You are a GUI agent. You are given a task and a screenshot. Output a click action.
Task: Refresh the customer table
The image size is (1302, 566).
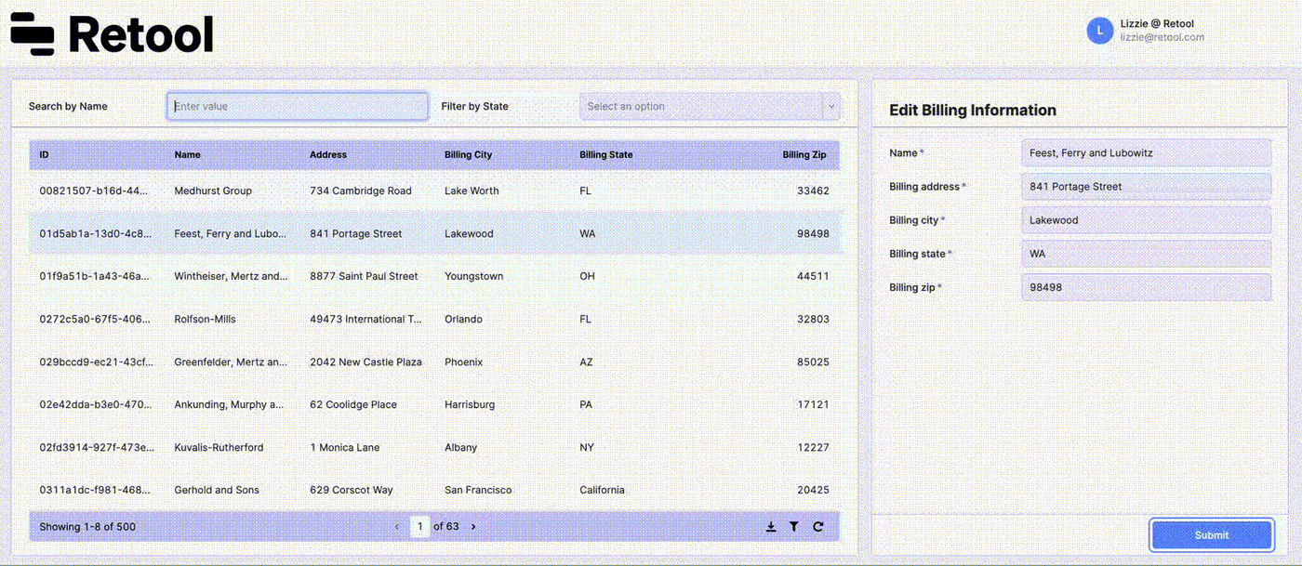coord(817,526)
